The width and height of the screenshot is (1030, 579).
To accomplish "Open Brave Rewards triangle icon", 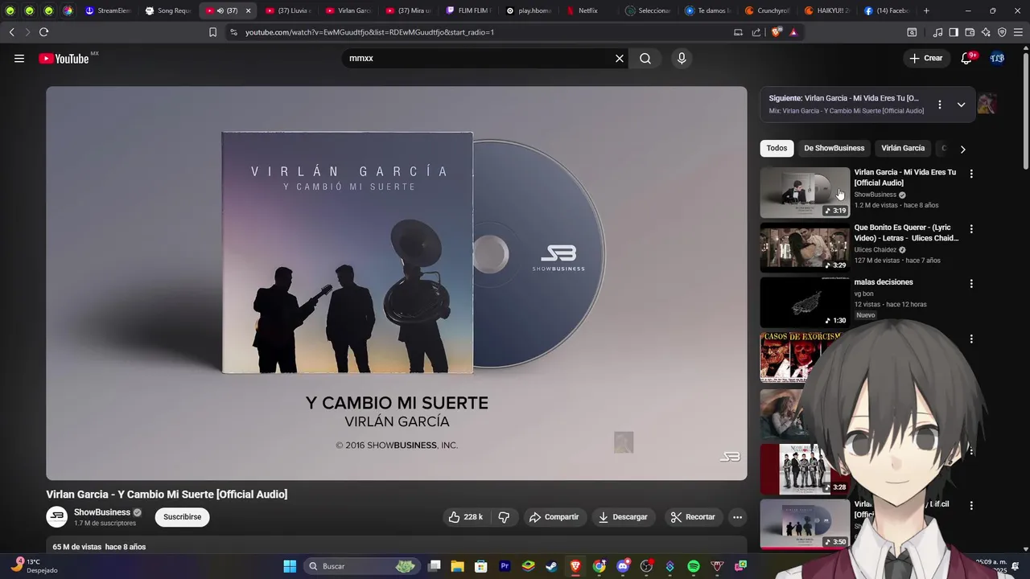I will click(793, 32).
